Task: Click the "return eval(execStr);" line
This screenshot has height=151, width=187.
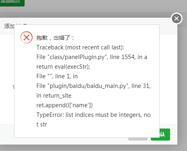Action: coord(63,67)
